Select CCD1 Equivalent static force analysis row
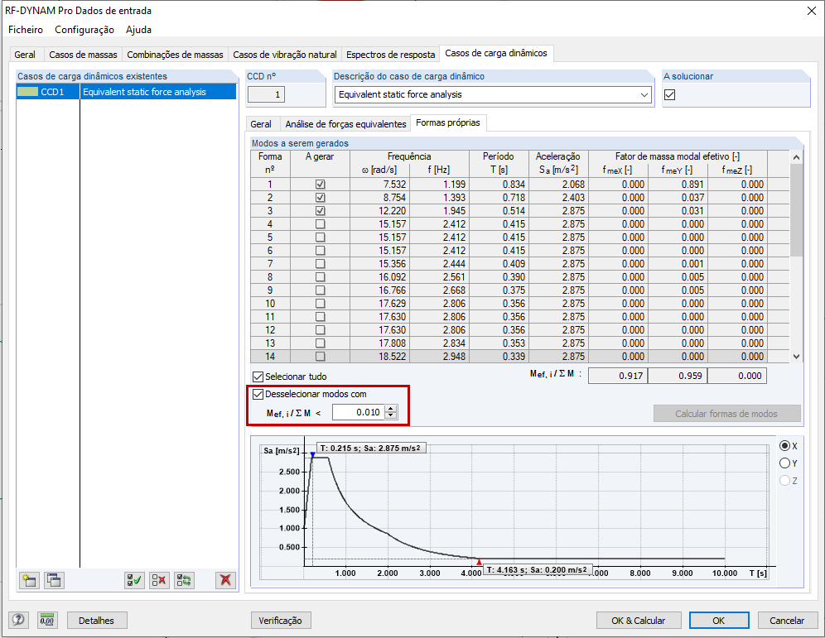 click(126, 92)
